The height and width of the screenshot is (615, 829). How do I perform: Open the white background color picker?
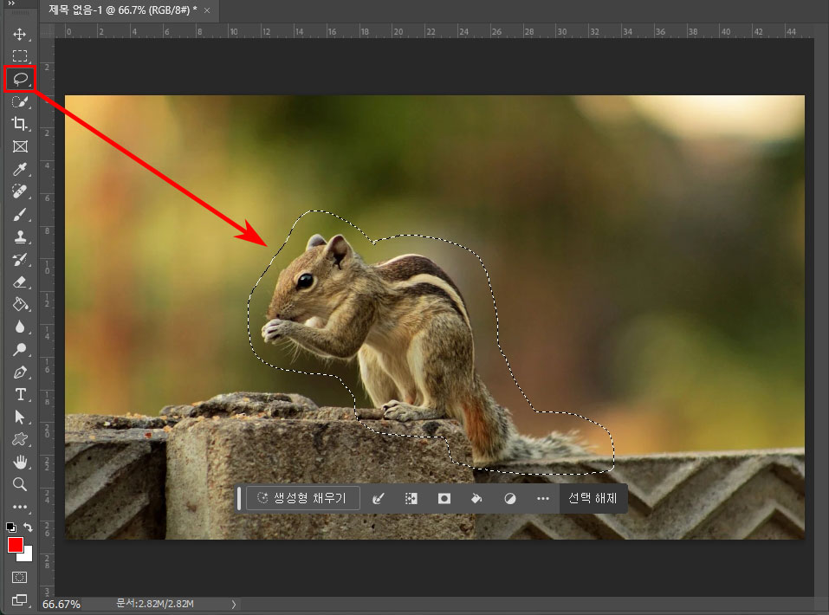coord(28,555)
